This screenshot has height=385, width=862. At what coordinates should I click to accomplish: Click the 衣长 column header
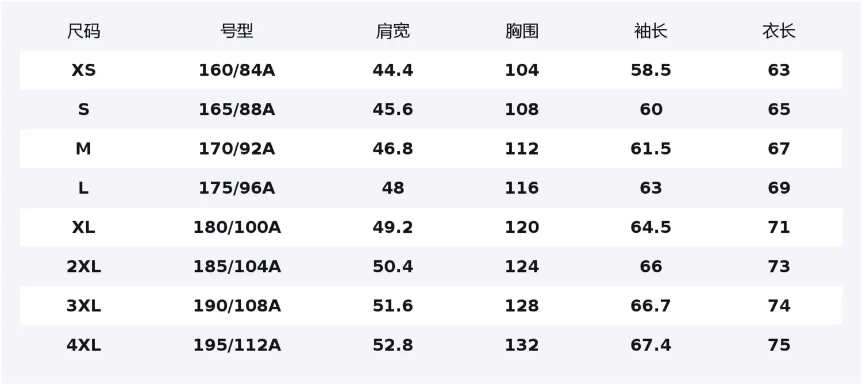click(x=779, y=31)
